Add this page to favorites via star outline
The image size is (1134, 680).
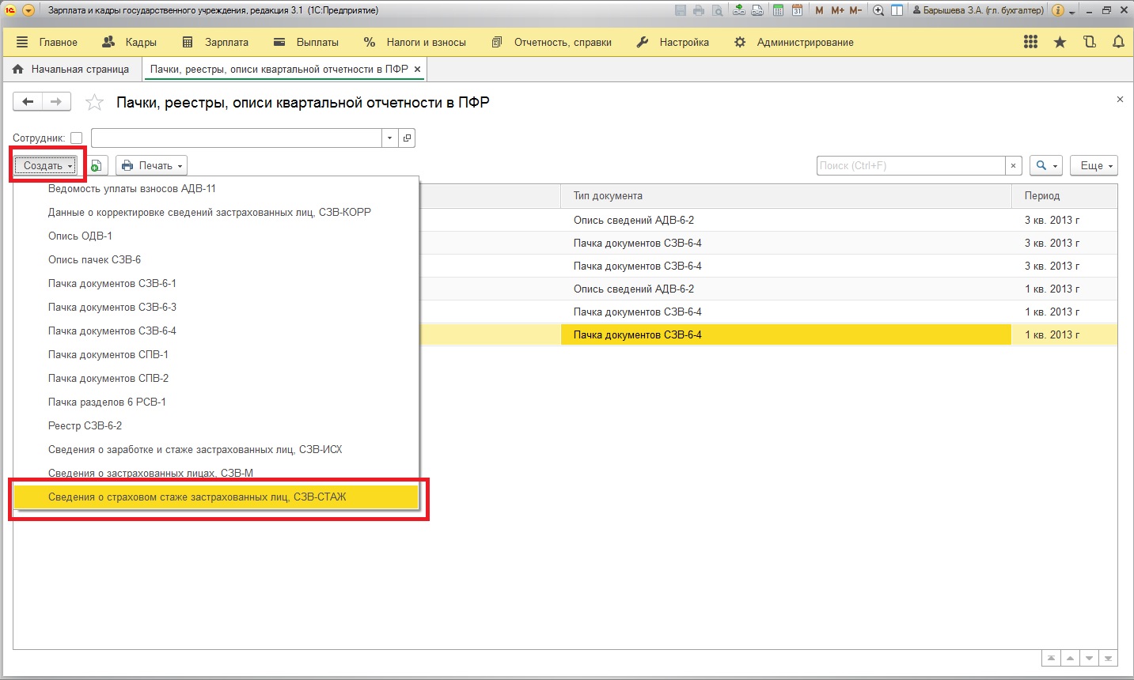(x=94, y=102)
